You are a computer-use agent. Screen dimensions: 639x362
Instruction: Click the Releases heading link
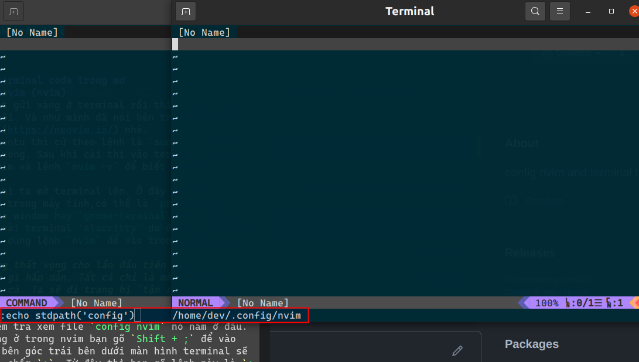pos(530,252)
